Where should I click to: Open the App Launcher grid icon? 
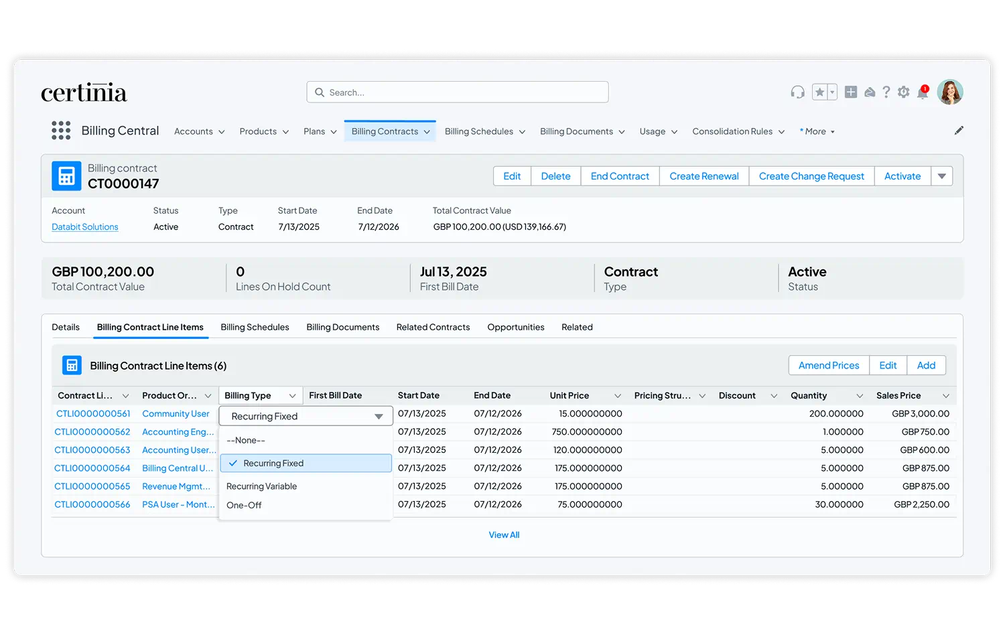61,131
